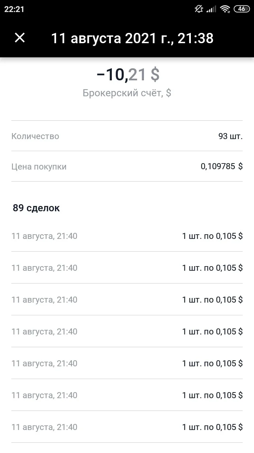Tap the header date 11 августа 2021 г., 21:38
254x453 pixels.
coord(132,38)
